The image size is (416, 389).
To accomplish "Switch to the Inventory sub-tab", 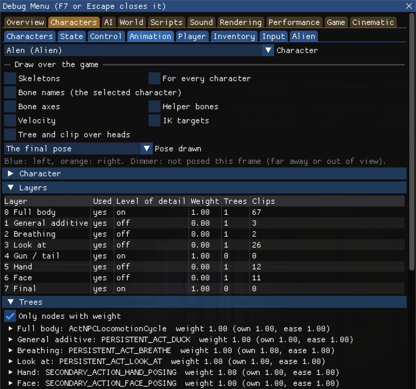I will pos(234,36).
